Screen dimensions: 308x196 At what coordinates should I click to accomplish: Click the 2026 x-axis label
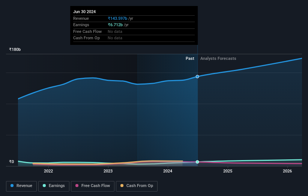[287, 171]
